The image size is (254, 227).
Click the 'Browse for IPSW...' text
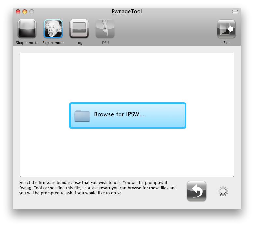pos(119,114)
